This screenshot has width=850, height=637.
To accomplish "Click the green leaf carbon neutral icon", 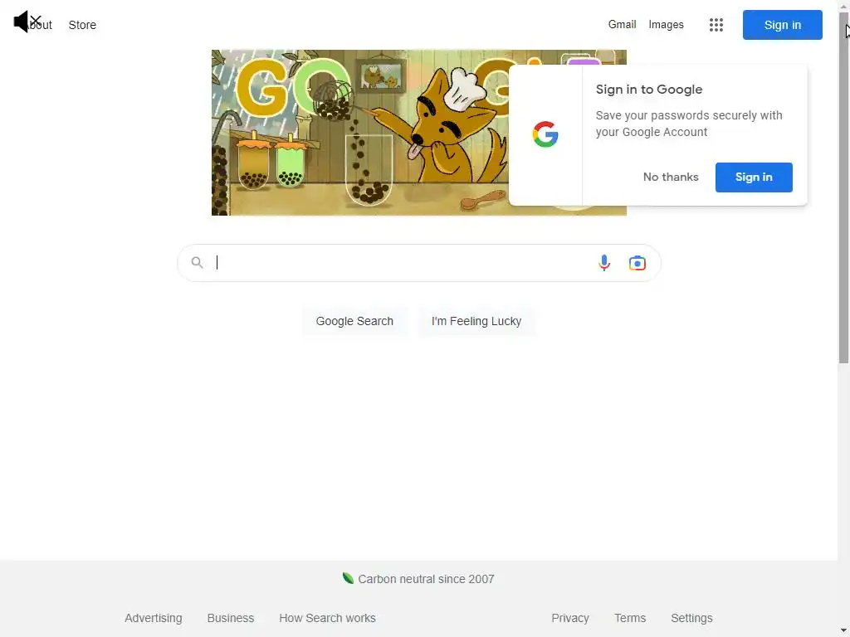I will (x=348, y=578).
